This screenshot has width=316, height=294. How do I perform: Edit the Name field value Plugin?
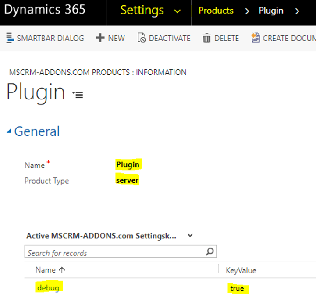128,165
